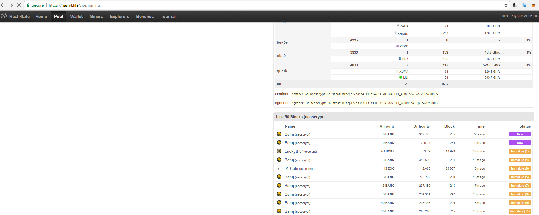Click the Next Payout time text
Viewport: 539px width, 215px height.
[520, 16]
